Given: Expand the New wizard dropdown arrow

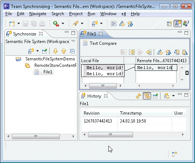Looking at the screenshot, I should [18, 23].
